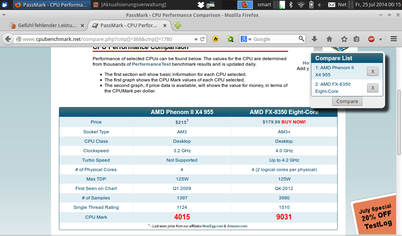Open the yellow 'h' extension icon
The height and width of the screenshot is (236, 402).
coord(216,39)
